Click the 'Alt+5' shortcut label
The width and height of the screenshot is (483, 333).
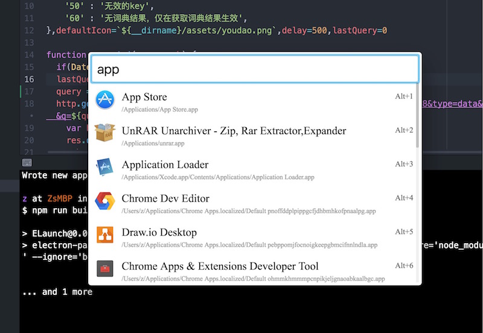click(x=404, y=232)
